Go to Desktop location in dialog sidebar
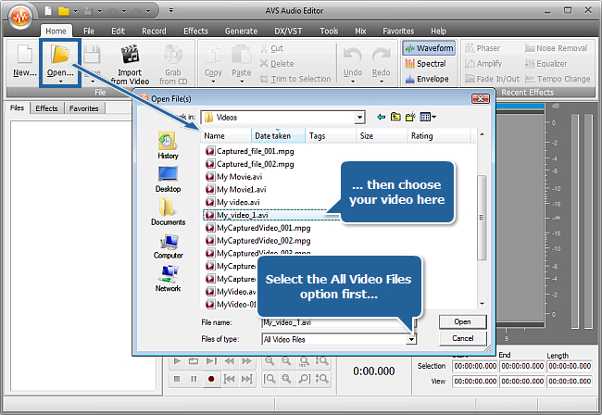 (168, 179)
